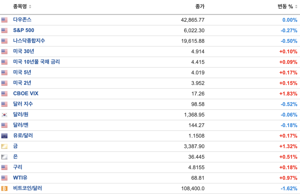Open the 미국 10년물 국채 금리 link

coord(36,62)
